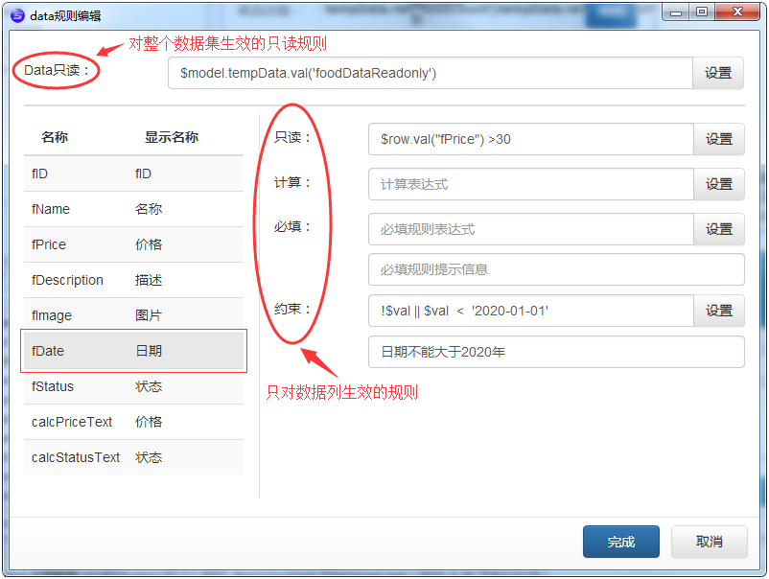Select the calcStatusText row

133,457
